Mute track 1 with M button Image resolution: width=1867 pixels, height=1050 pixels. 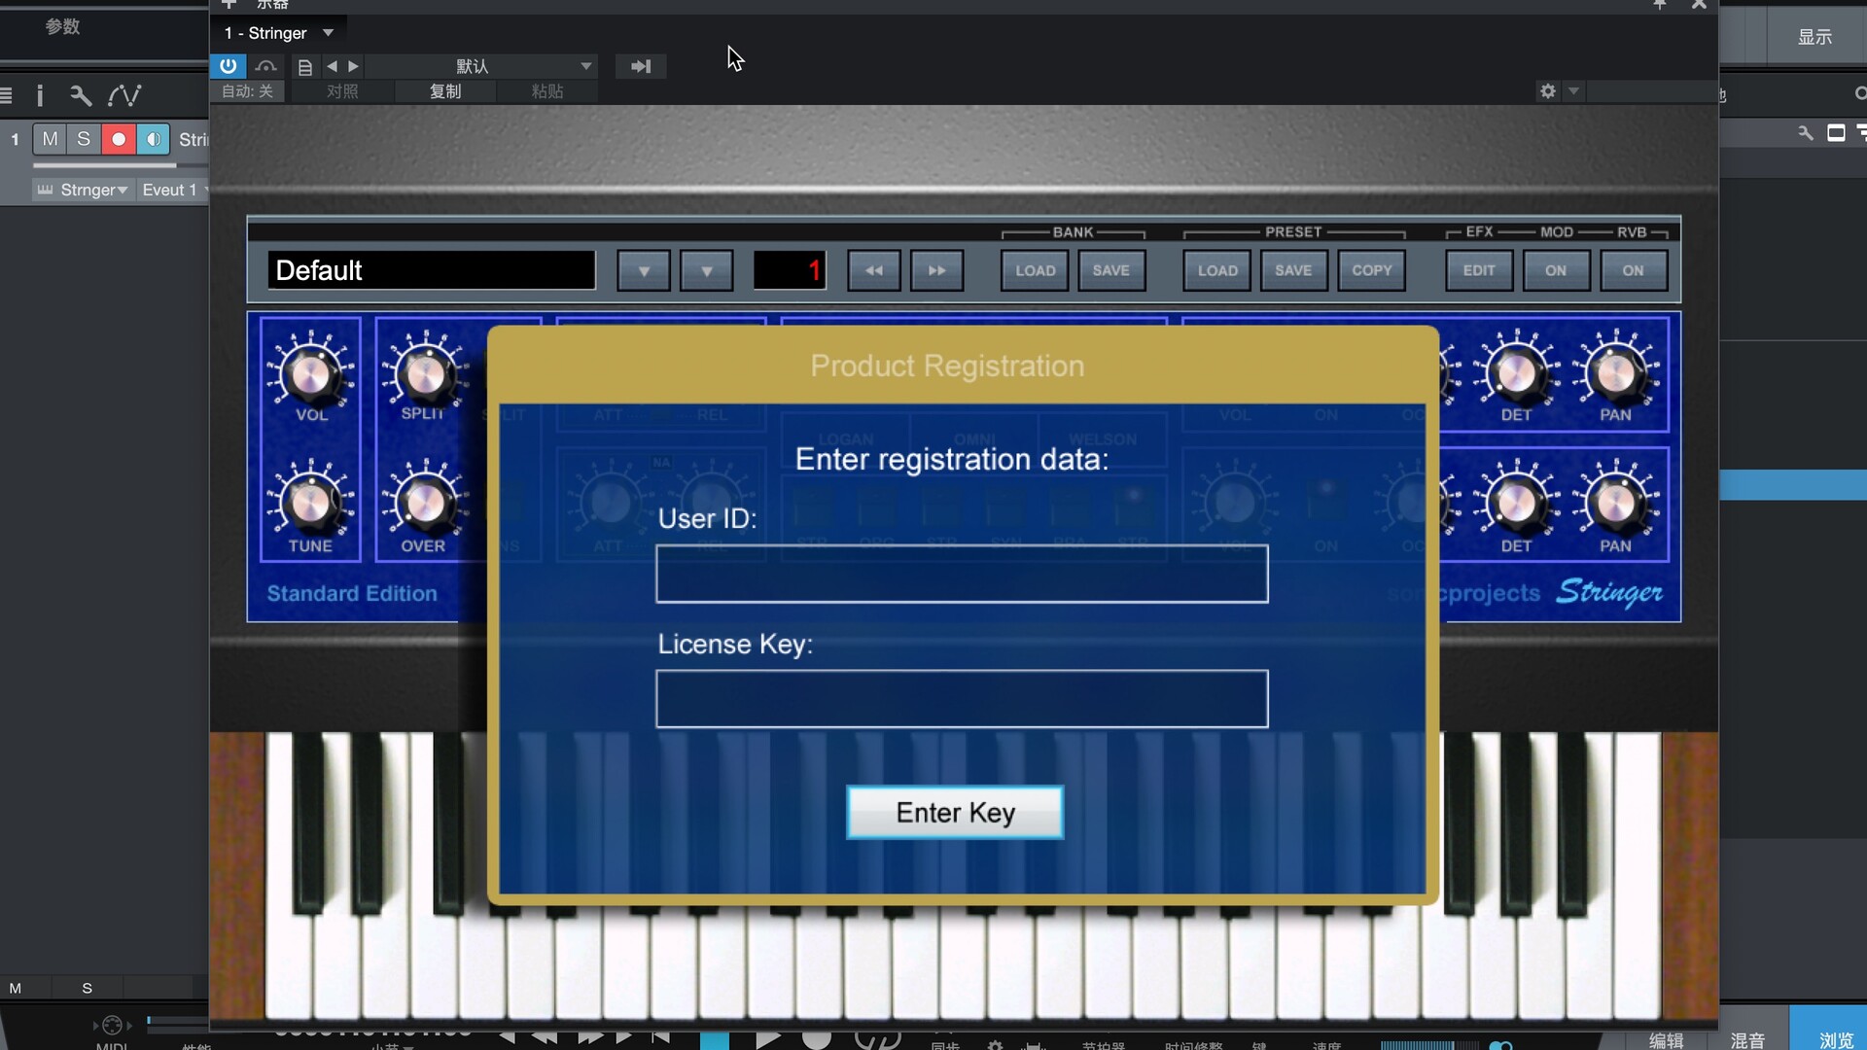point(50,139)
